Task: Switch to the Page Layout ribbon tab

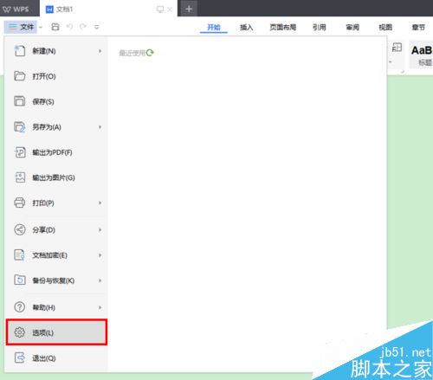Action: pyautogui.click(x=283, y=27)
